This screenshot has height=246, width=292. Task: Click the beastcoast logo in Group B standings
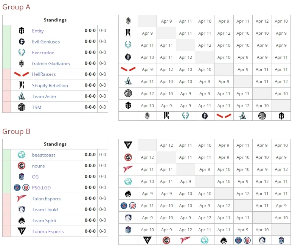22,155
